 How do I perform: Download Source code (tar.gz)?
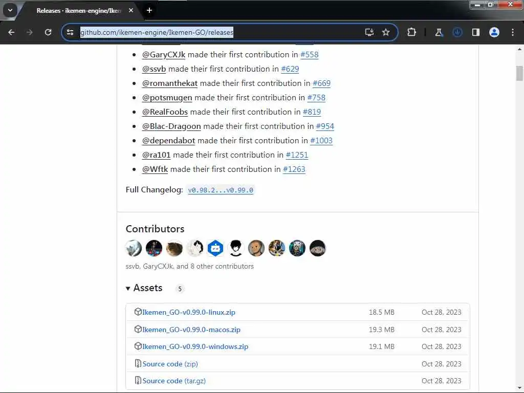click(x=174, y=381)
